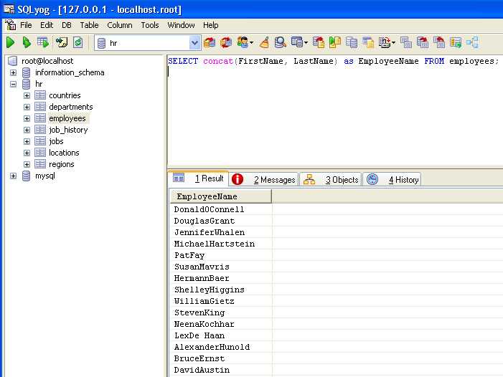Expand the information_schema database node

[14, 72]
